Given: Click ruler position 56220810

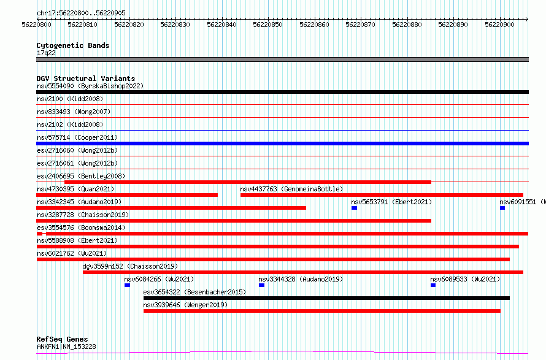Looking at the screenshot, I should [83, 25].
